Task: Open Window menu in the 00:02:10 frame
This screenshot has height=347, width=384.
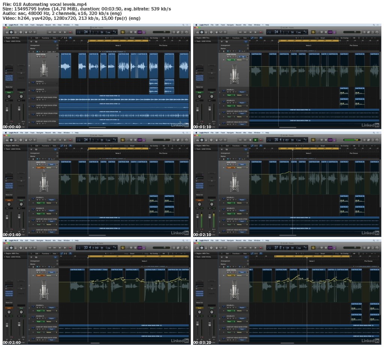Action: 257,133
